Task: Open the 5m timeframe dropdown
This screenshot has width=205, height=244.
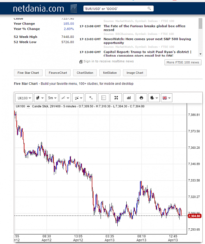Action: [x=52, y=98]
